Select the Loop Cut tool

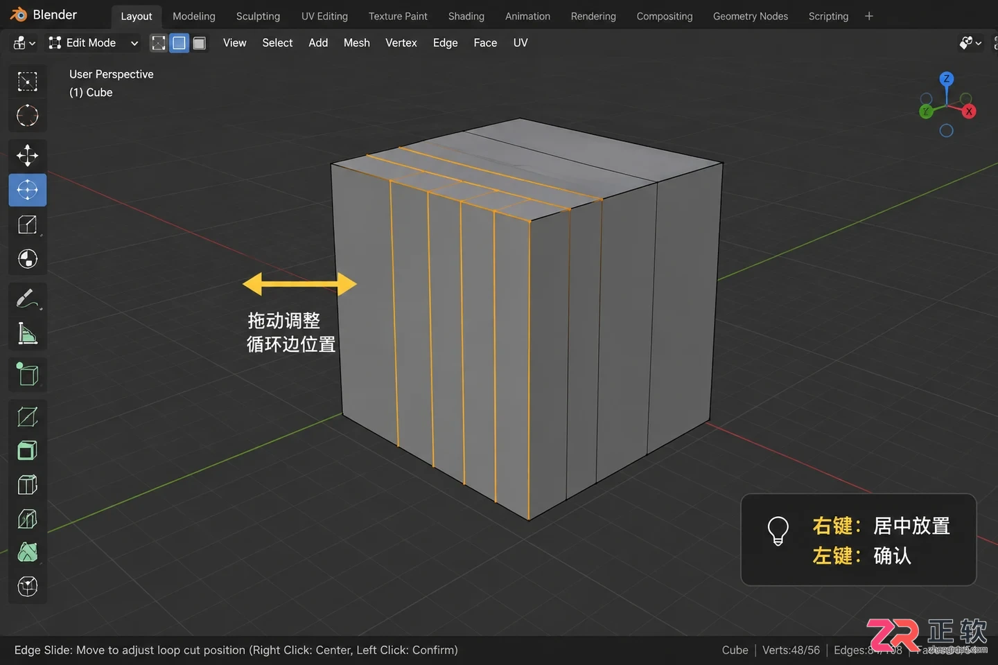coord(28,519)
